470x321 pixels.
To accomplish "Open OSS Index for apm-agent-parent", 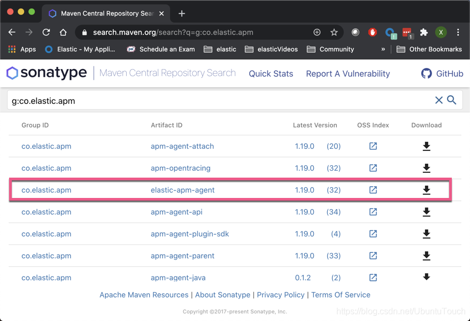I will click(373, 256).
